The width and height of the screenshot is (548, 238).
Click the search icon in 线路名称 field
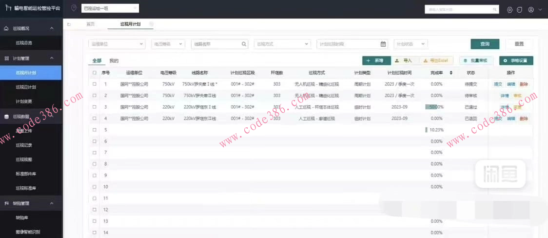[x=244, y=44]
